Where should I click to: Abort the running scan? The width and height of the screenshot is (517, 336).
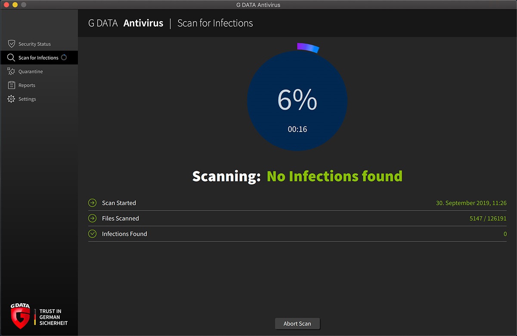coord(297,324)
